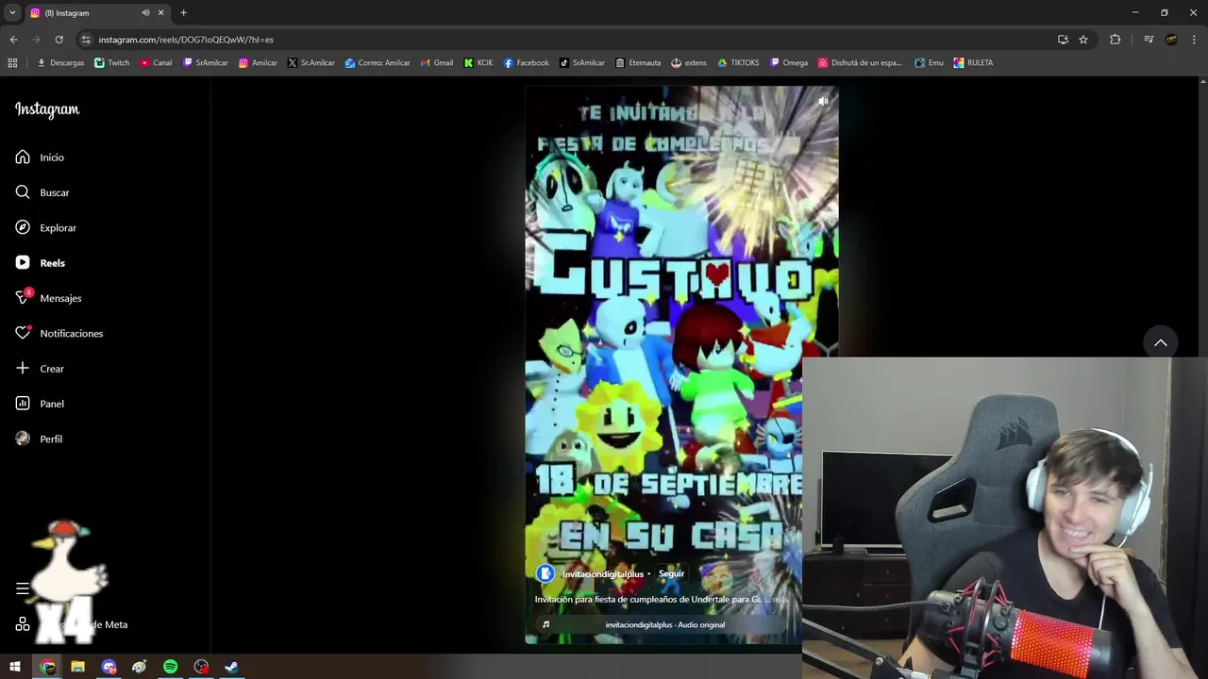The height and width of the screenshot is (679, 1208).
Task: Click the Crear plus icon
Action: coord(23,368)
